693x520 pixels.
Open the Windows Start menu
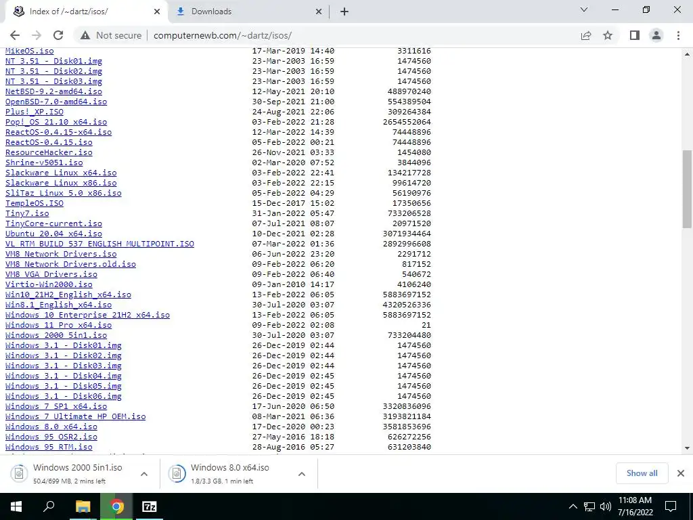tap(16, 506)
